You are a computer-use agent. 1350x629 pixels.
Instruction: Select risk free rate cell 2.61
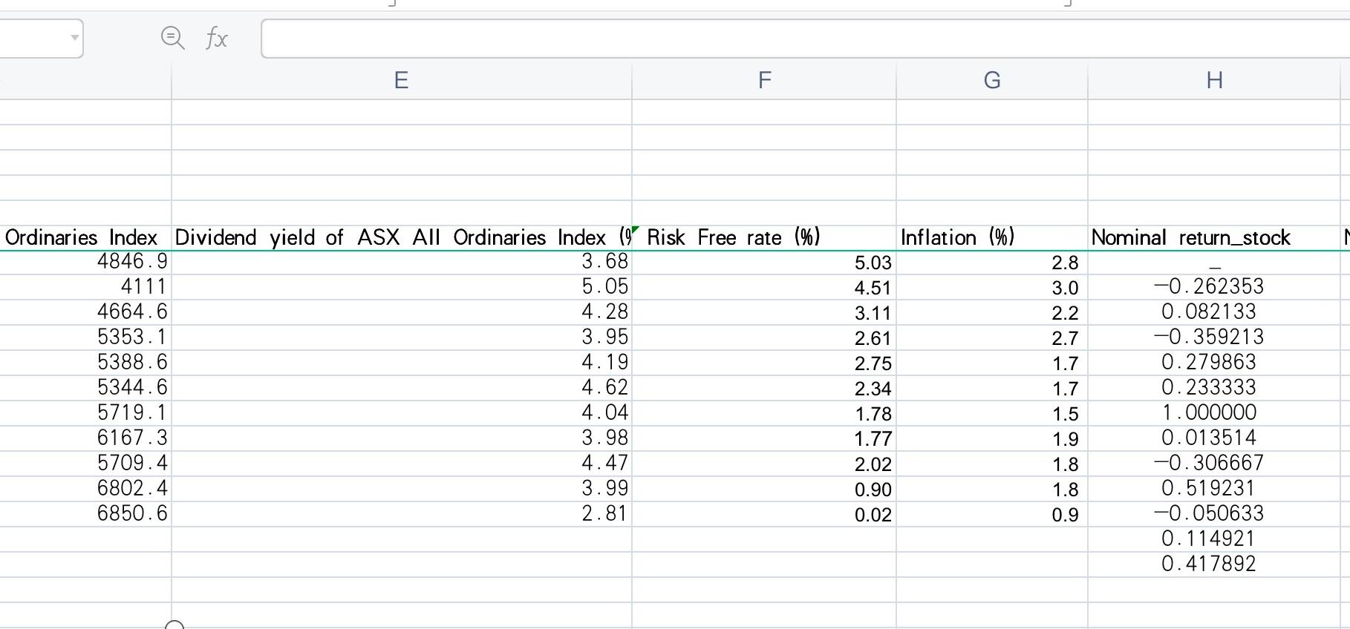[x=764, y=337]
